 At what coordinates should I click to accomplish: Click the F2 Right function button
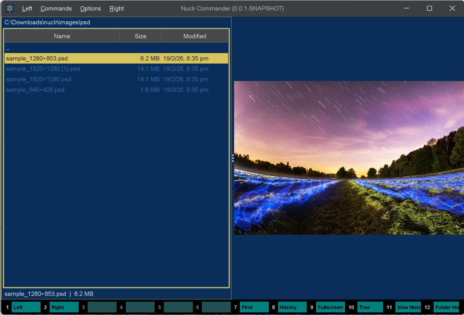[x=64, y=307]
